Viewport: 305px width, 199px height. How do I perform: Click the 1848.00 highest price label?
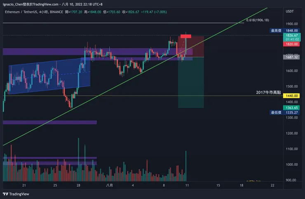(x=291, y=30)
